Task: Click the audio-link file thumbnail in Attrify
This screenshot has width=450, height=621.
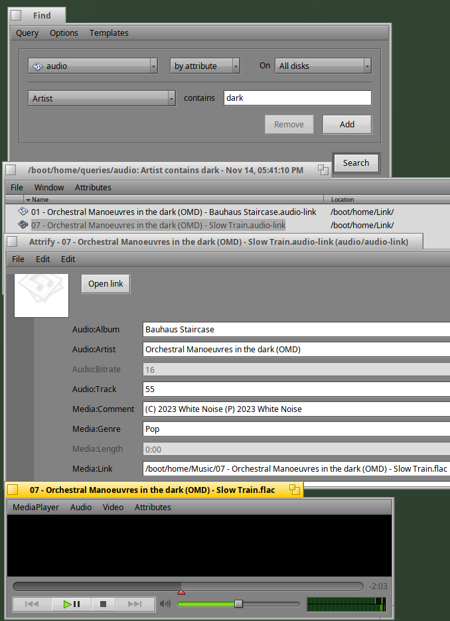Action: 41,295
